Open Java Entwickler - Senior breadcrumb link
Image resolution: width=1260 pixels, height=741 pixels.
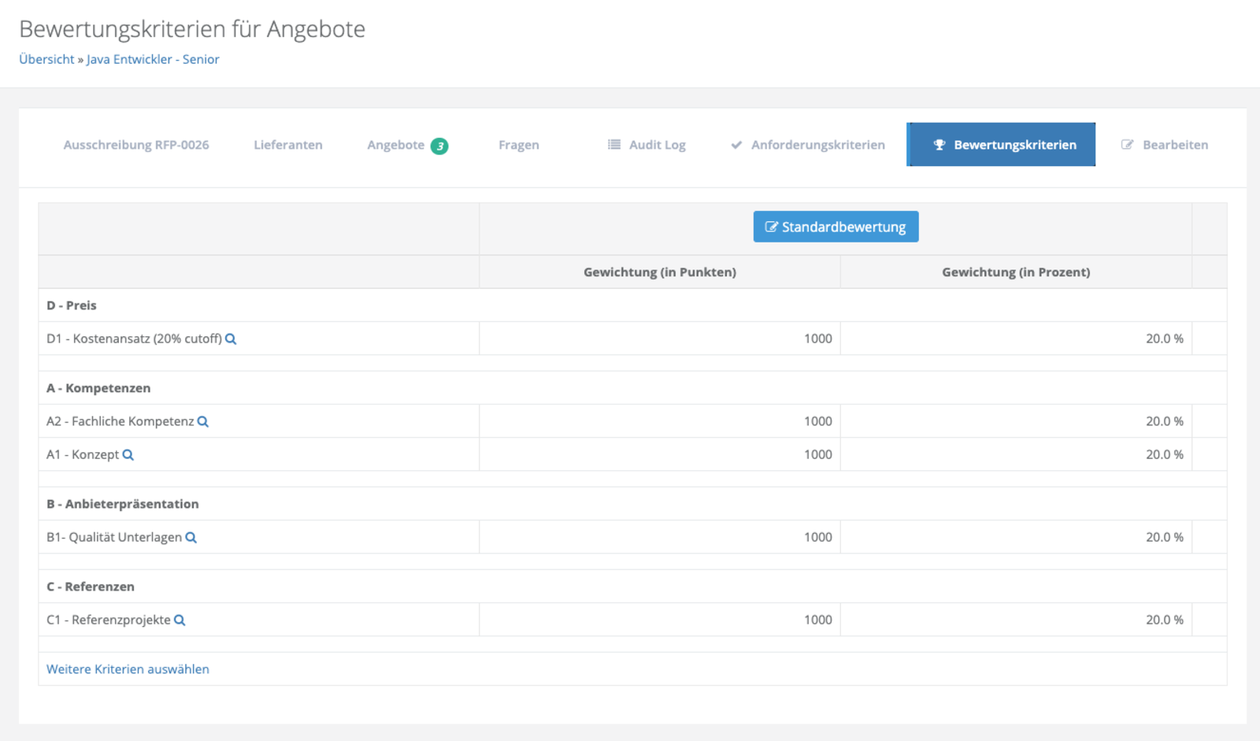(153, 59)
